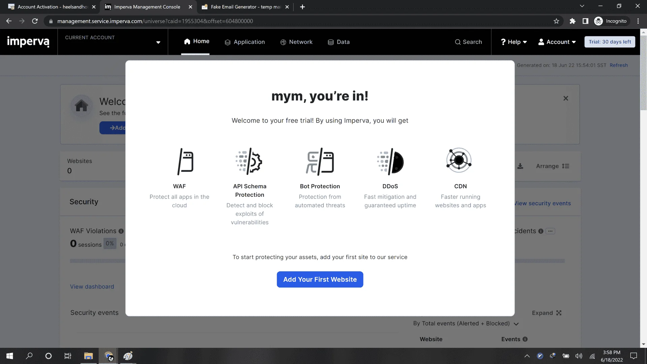647x364 pixels.
Task: Open Task View in the taskbar
Action: pyautogui.click(x=68, y=356)
